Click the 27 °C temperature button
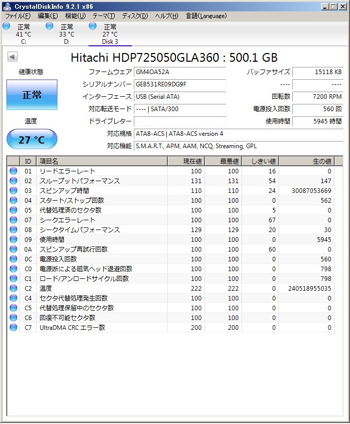 tap(32, 139)
